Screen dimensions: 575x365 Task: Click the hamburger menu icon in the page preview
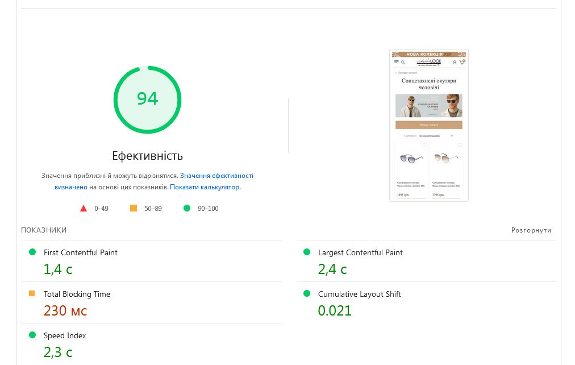click(x=397, y=62)
